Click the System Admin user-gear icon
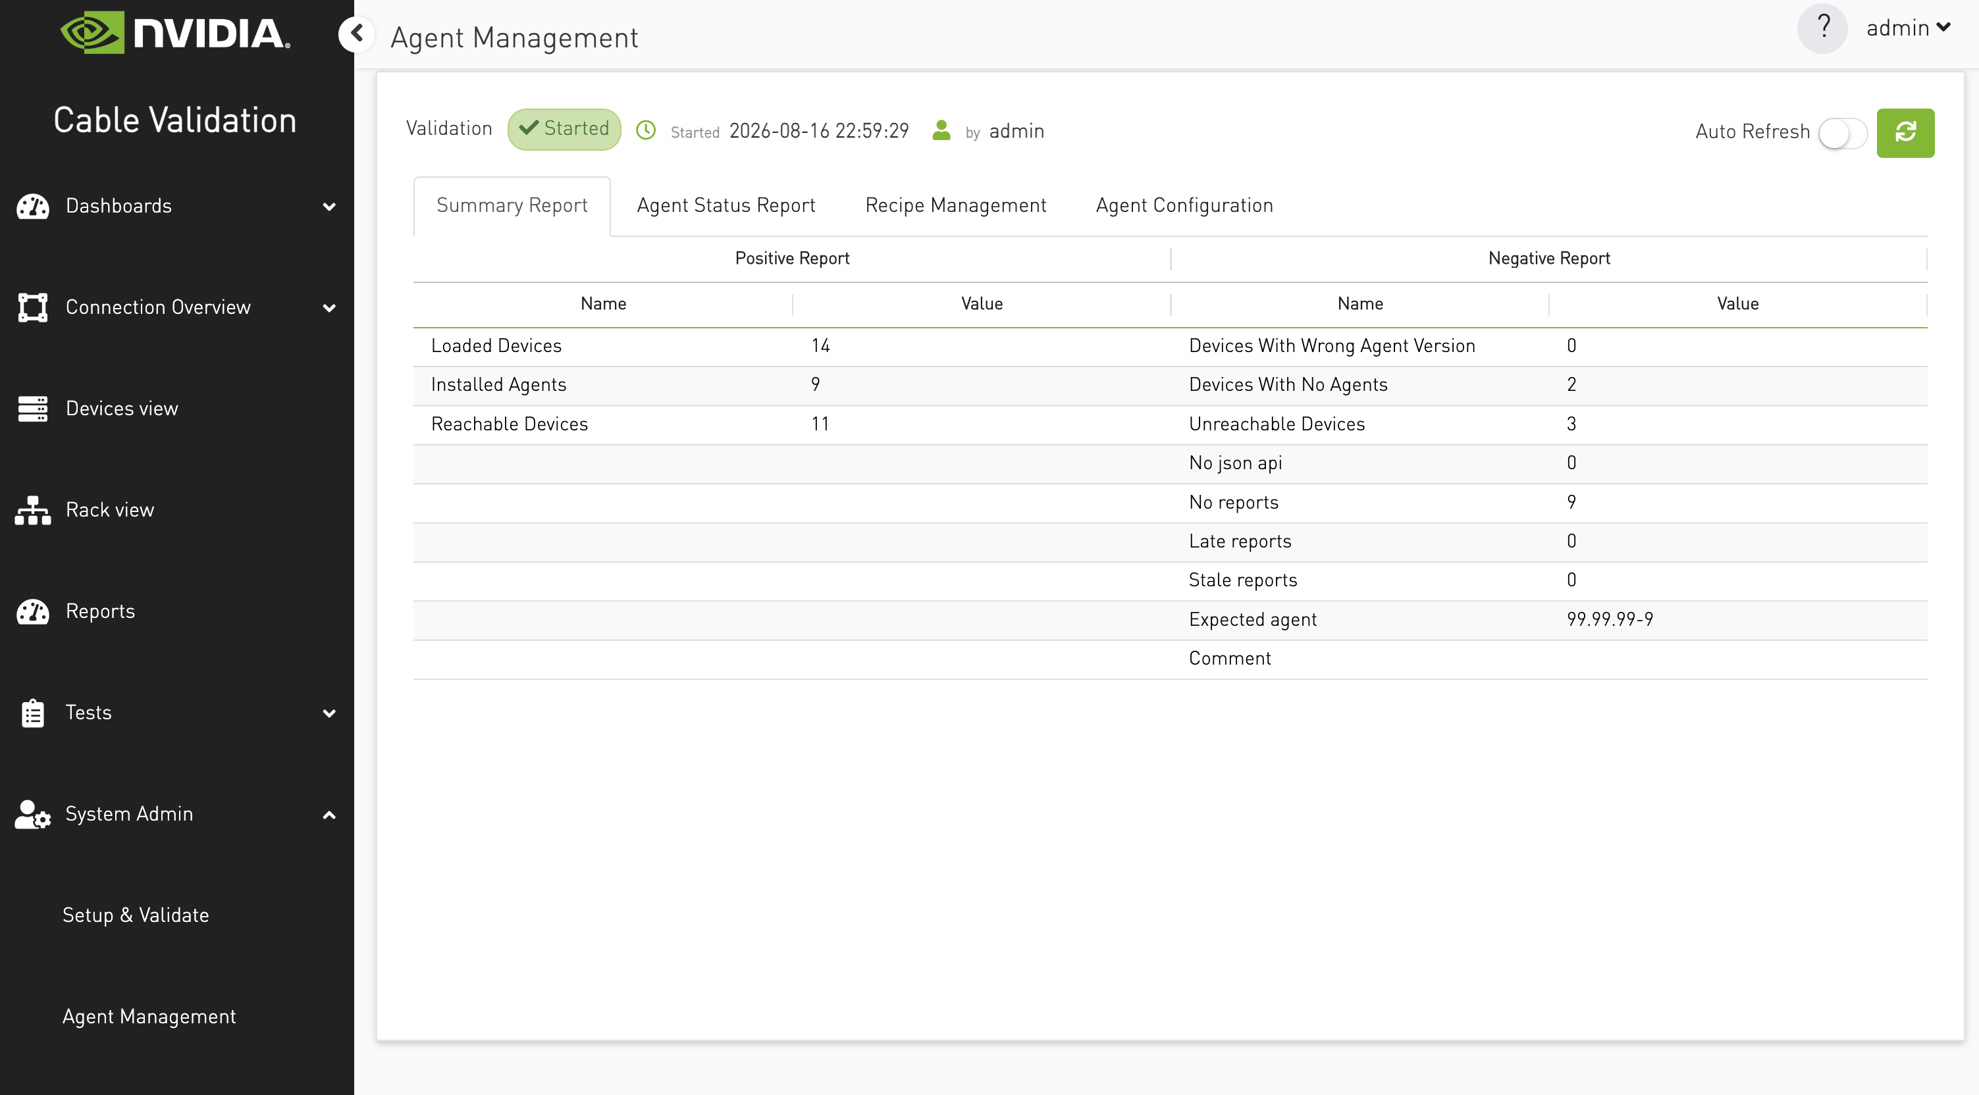The image size is (1979, 1095). click(x=32, y=814)
